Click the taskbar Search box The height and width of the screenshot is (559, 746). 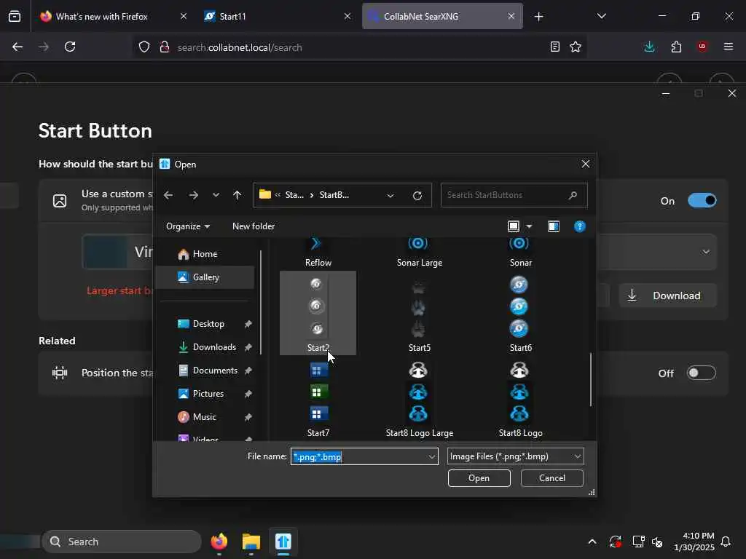click(122, 542)
